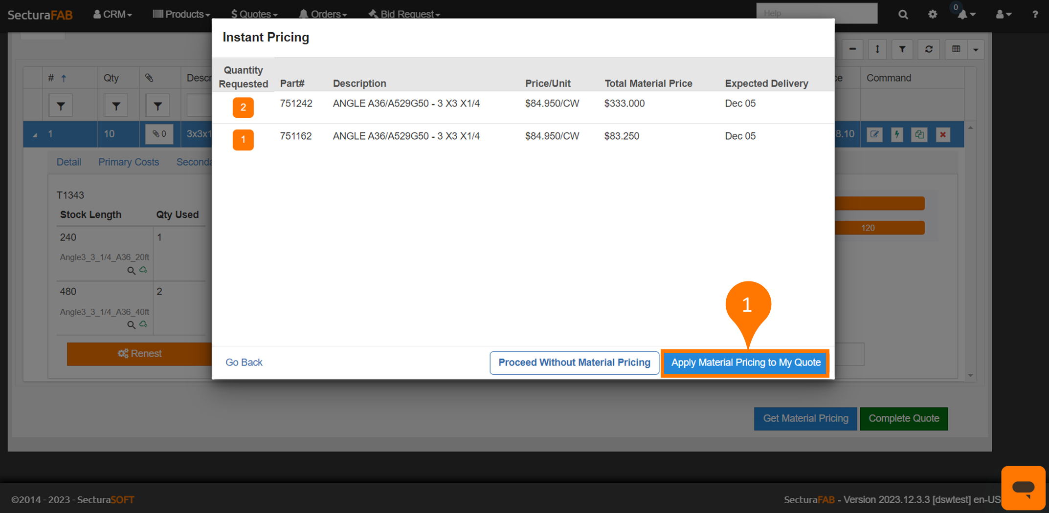
Task: Click the search magnifier in top bar
Action: tap(903, 14)
